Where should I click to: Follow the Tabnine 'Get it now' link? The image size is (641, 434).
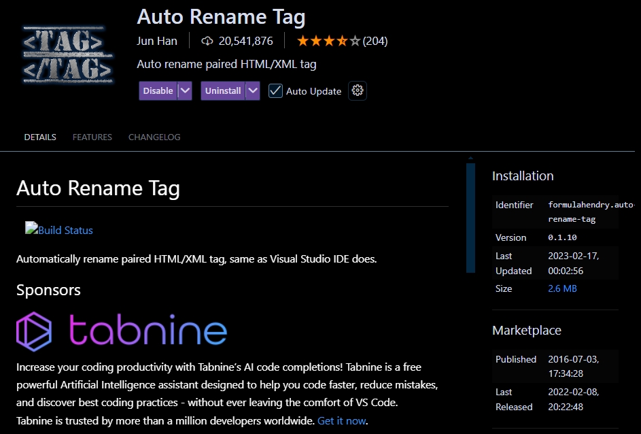tap(342, 420)
